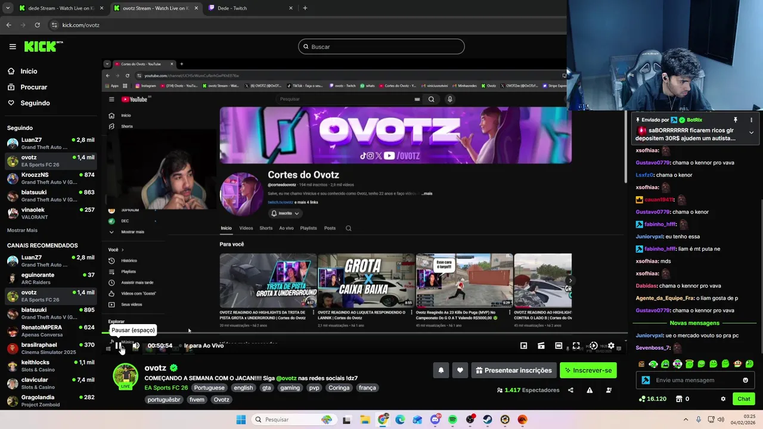Open Seguindo in Kick sidebar
Screen dimensions: 763x429
[35, 103]
